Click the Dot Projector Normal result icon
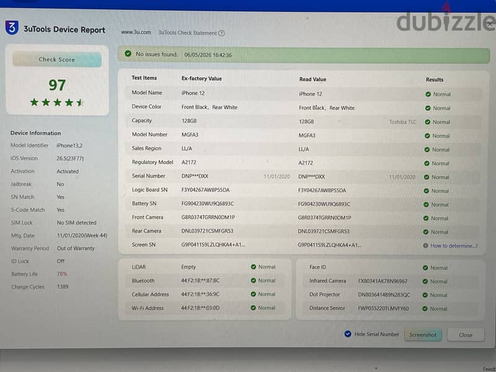This screenshot has height=372, width=496. tap(425, 295)
